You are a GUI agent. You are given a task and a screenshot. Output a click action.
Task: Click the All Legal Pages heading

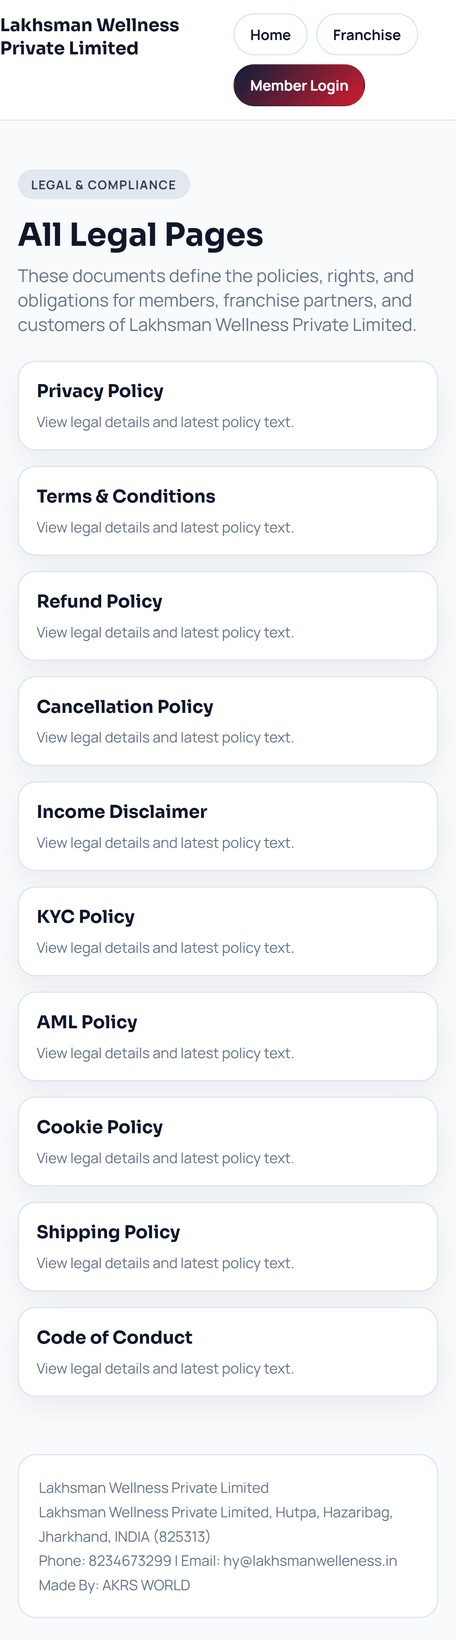click(141, 235)
